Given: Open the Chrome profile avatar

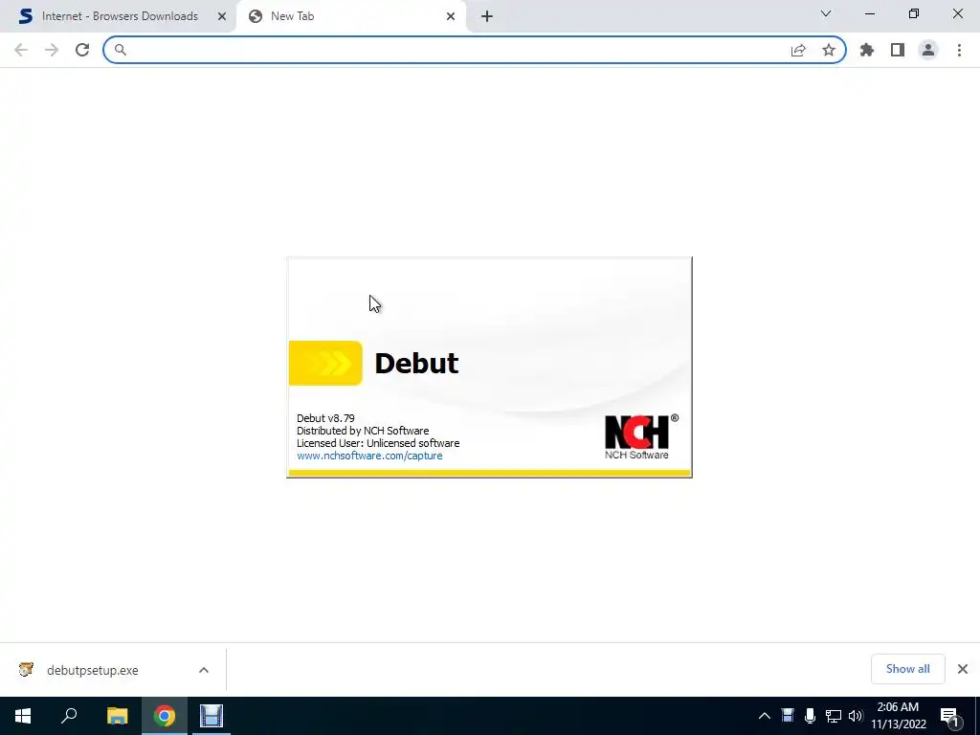Looking at the screenshot, I should pos(928,50).
